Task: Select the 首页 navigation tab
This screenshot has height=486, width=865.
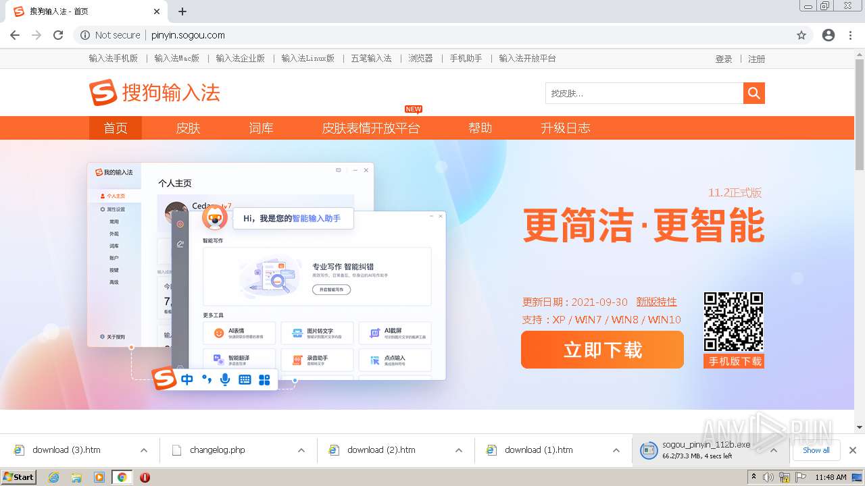Action: tap(116, 128)
